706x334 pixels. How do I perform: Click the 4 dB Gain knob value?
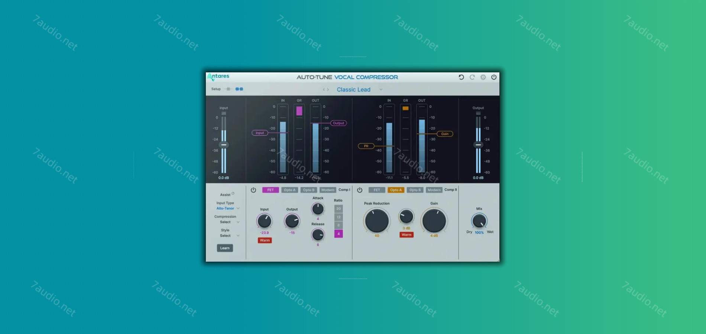[434, 236]
